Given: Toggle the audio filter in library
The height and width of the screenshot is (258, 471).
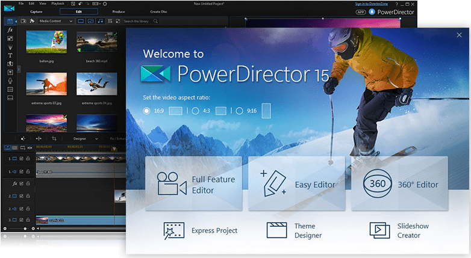Looking at the screenshot, I should (101, 21).
